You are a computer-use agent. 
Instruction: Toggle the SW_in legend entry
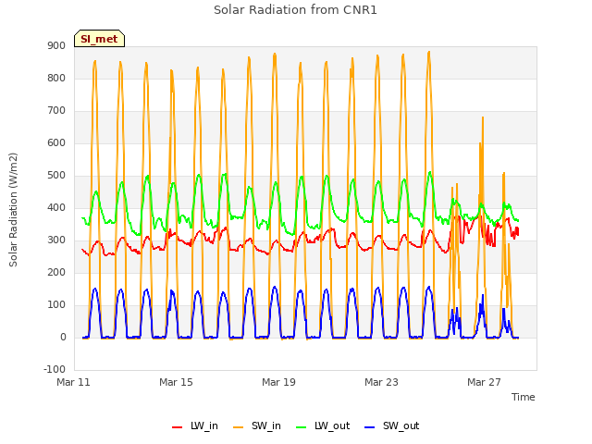(257, 426)
